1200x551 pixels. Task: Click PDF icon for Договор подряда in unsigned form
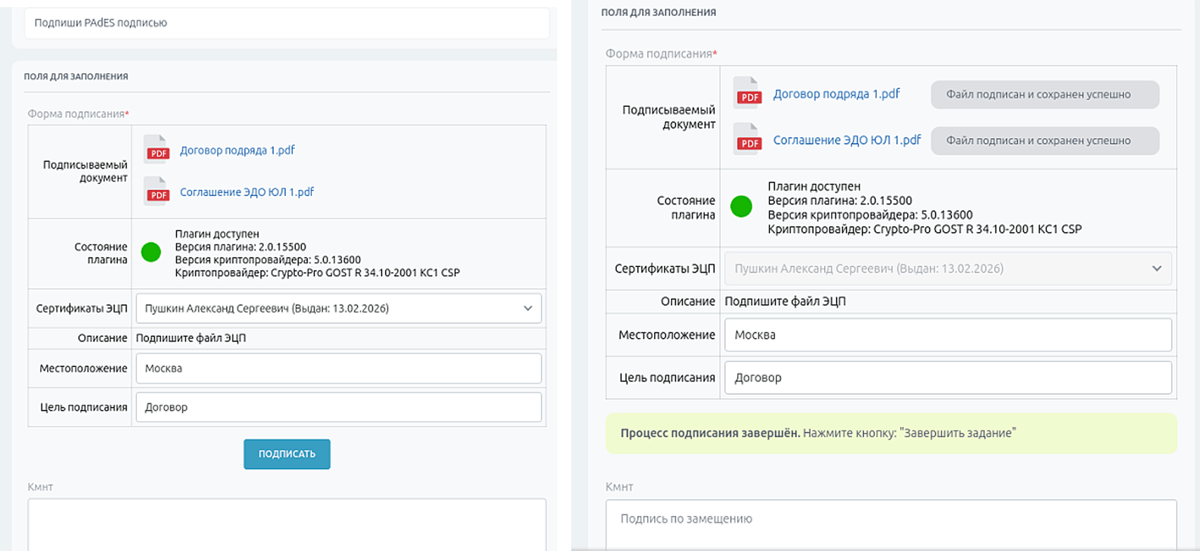pyautogui.click(x=157, y=150)
